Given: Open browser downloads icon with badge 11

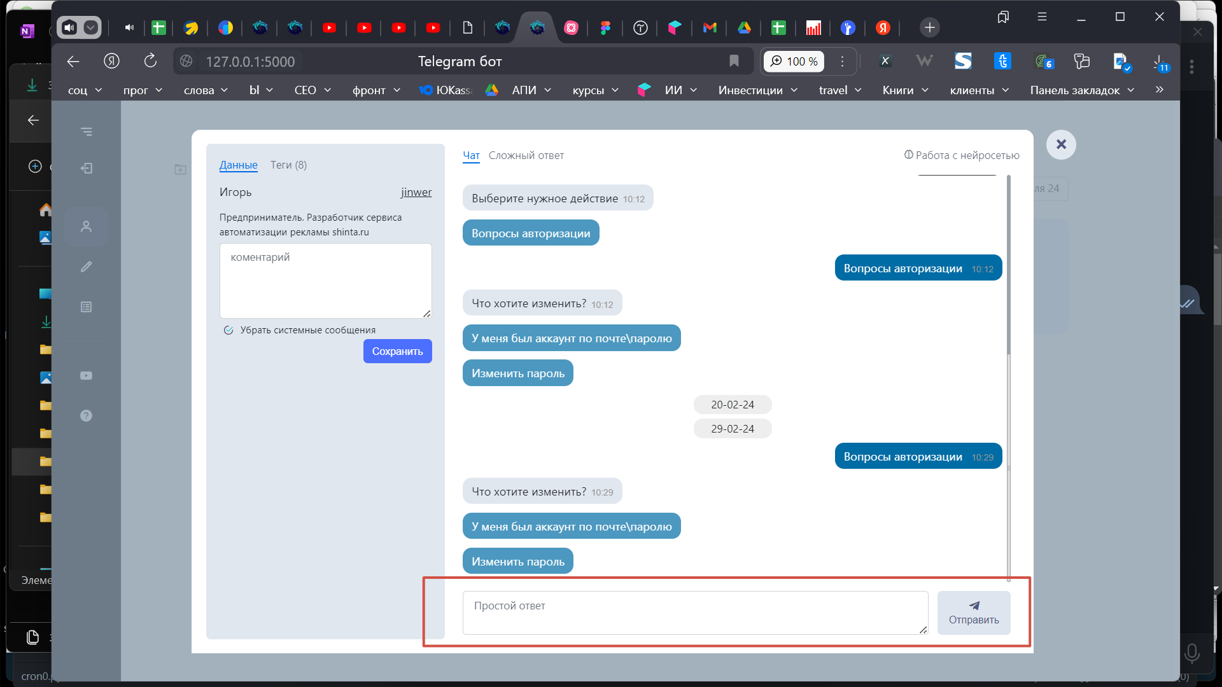Looking at the screenshot, I should coord(1161,62).
